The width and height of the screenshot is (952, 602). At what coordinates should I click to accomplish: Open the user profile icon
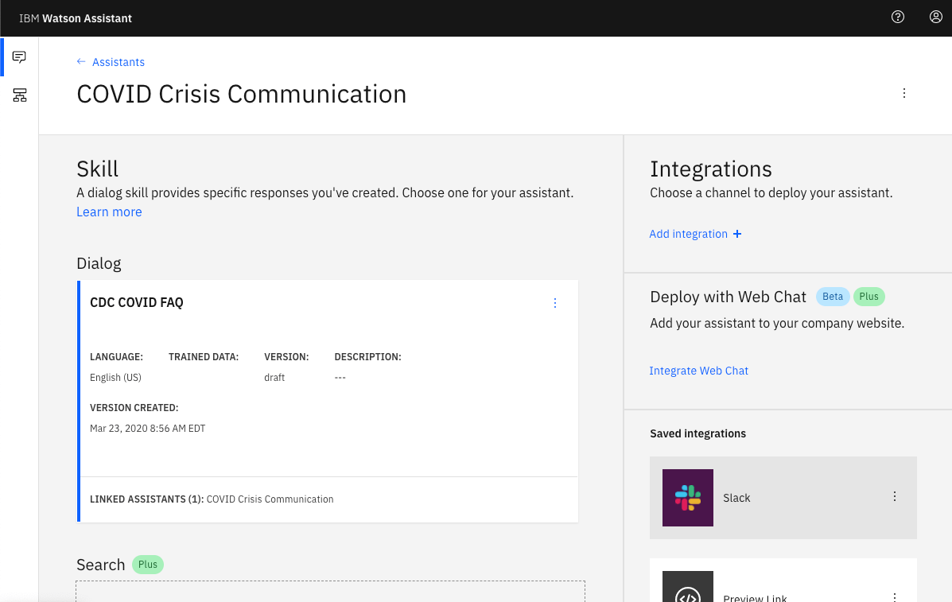pos(935,17)
